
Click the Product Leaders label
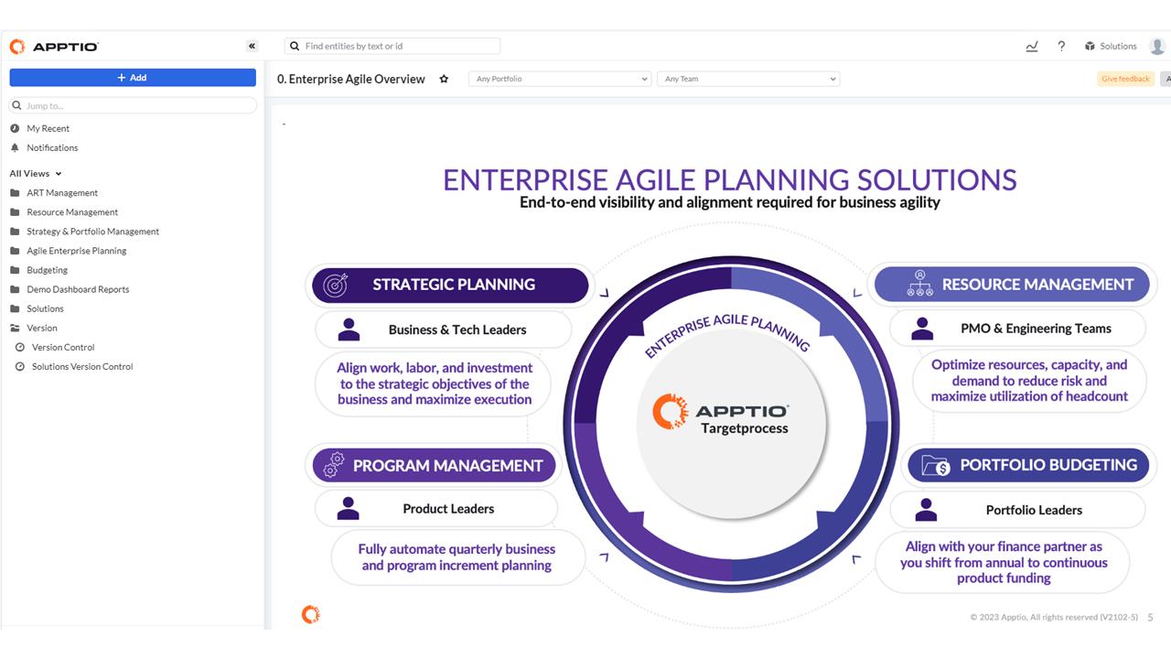(448, 509)
